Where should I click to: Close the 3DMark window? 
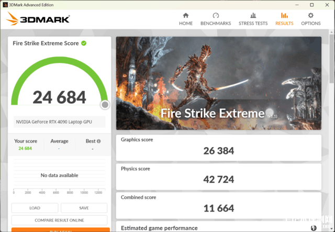point(327,5)
